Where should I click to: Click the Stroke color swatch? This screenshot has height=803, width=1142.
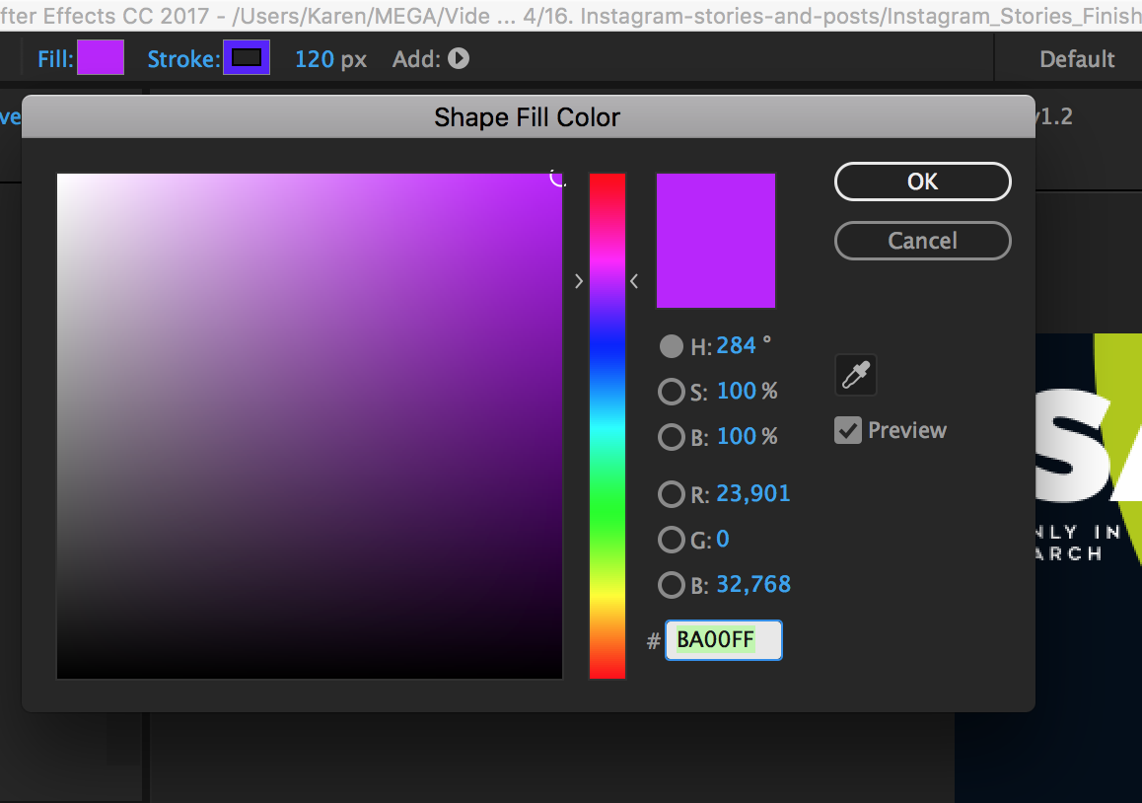tap(246, 58)
